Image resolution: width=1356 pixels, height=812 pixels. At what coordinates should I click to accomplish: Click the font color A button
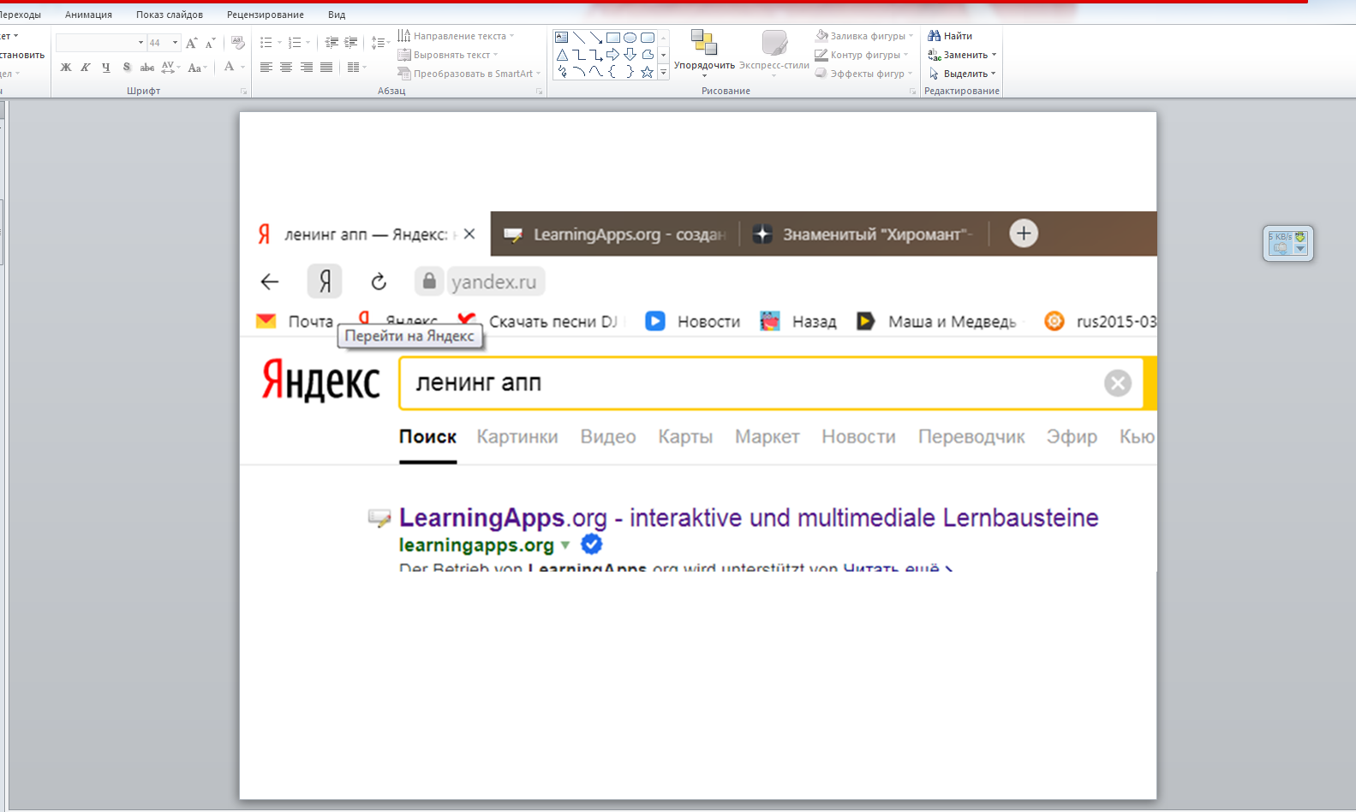[x=229, y=67]
